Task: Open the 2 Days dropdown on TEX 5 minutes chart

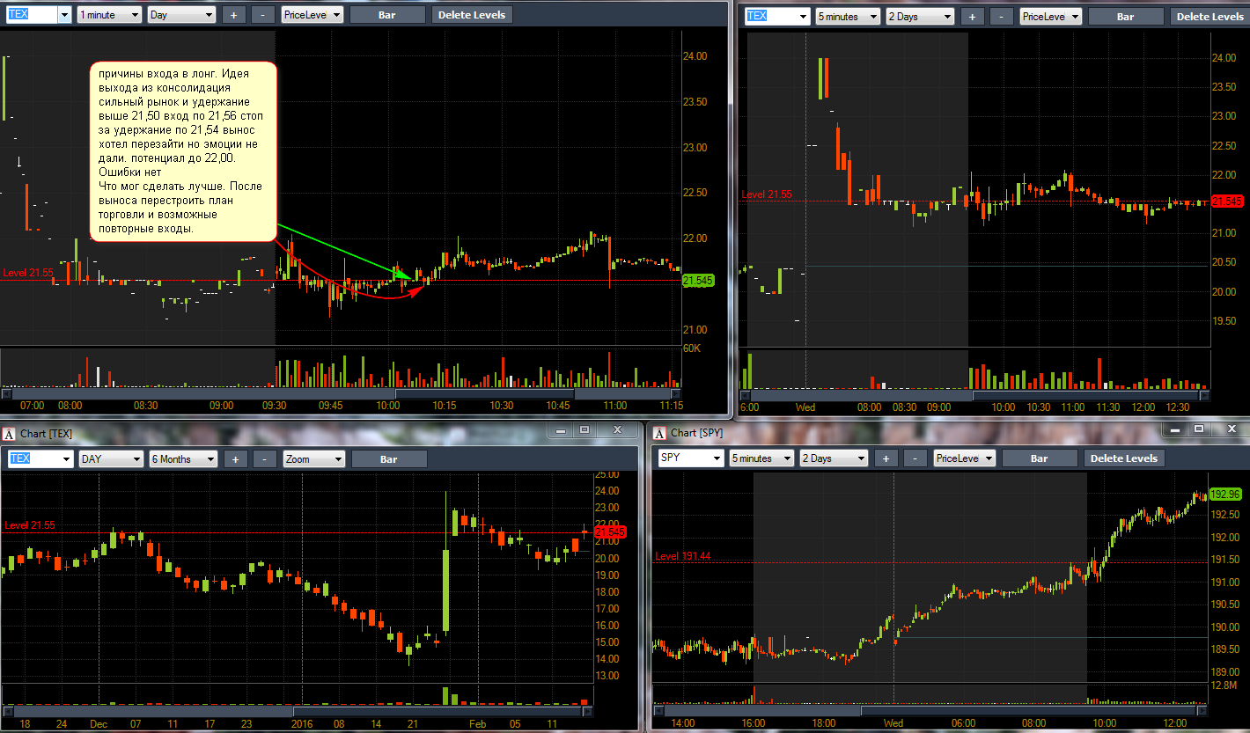Action: pos(921,16)
